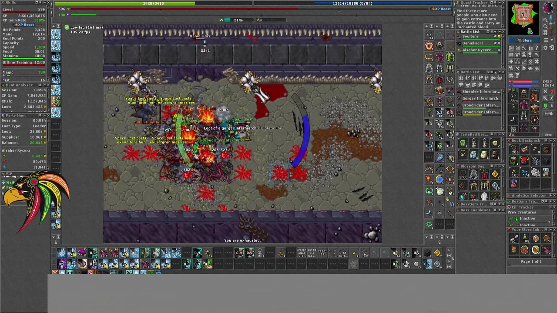Screen dimensions: 557x313
Task: Click the Stop button under equipment
Action: (x=548, y=135)
